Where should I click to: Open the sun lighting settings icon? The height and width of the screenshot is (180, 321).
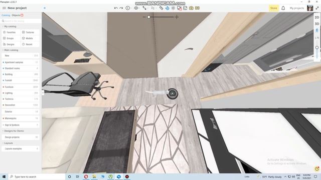(x=173, y=8)
